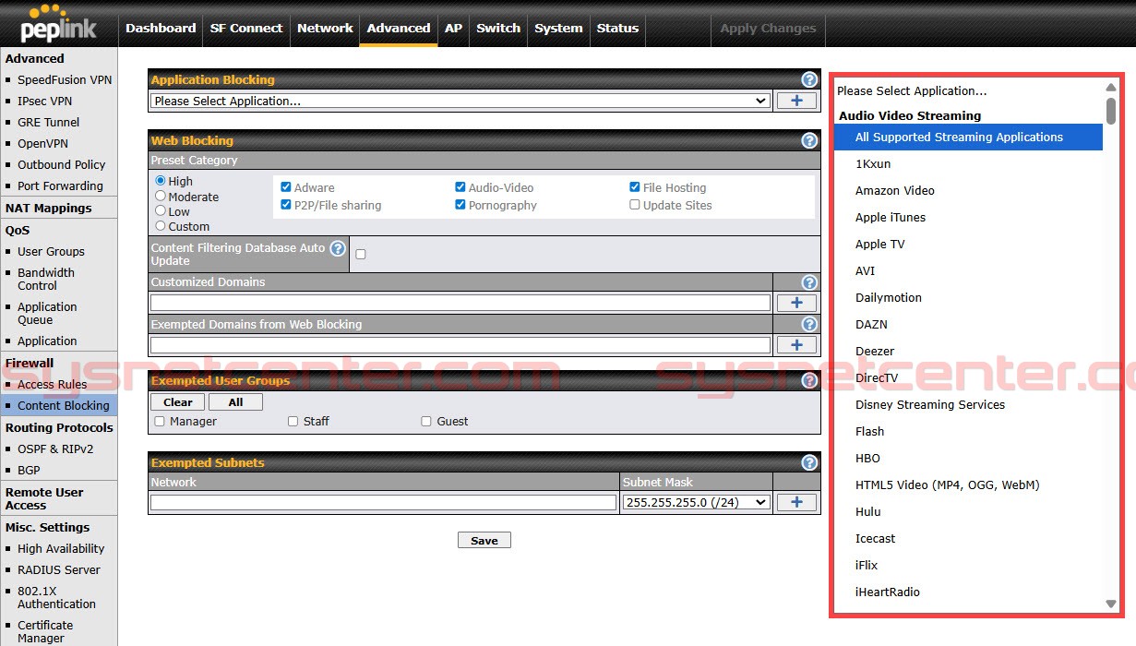Image resolution: width=1136 pixels, height=646 pixels.
Task: Click All in Exempted User Groups
Action: 235,401
